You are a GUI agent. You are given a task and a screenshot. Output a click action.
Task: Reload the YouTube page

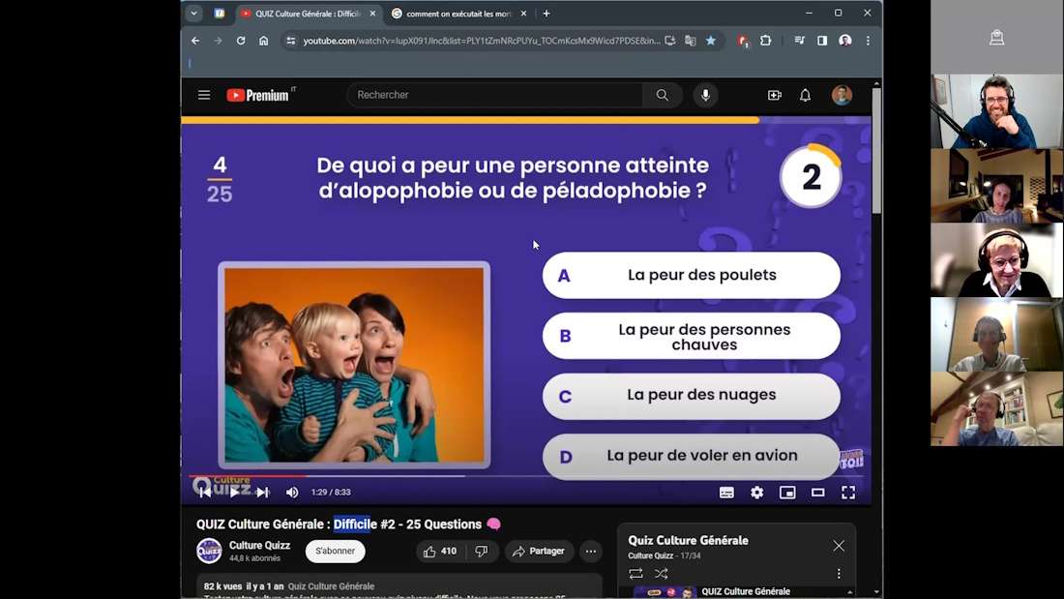click(x=241, y=41)
